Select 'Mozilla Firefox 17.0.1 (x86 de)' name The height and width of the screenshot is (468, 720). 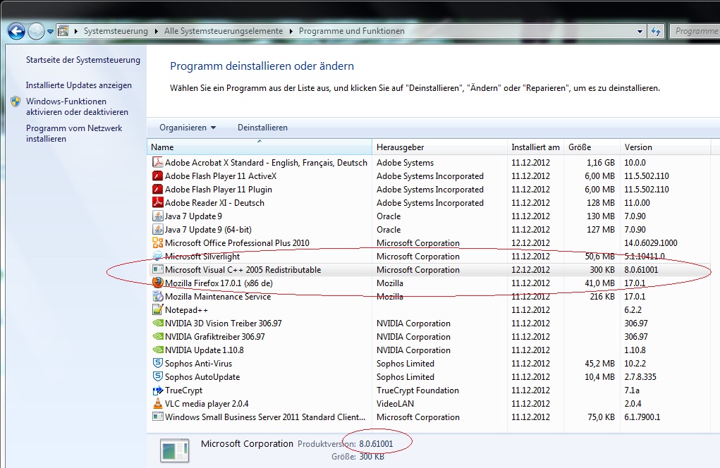tap(219, 283)
